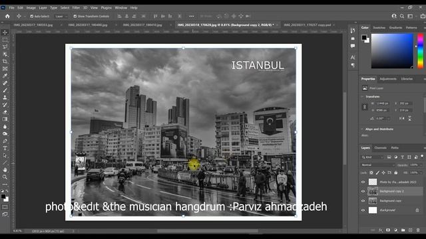Hide the Background copy 2 layer
This screenshot has width=426, height=239.
363,191
